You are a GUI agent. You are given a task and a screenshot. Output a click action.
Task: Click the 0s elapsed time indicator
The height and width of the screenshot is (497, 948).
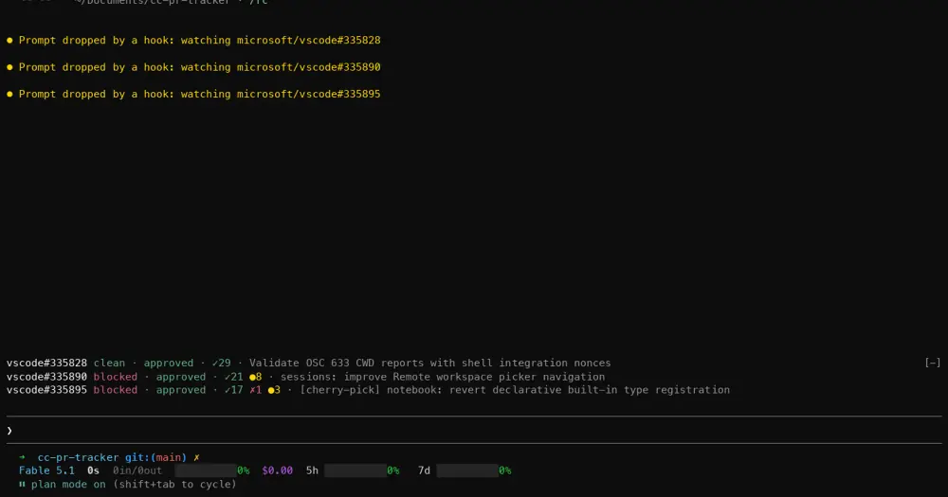[x=93, y=470]
